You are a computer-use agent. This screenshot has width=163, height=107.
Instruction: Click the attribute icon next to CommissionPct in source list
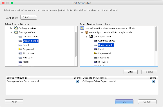tap(20, 37)
